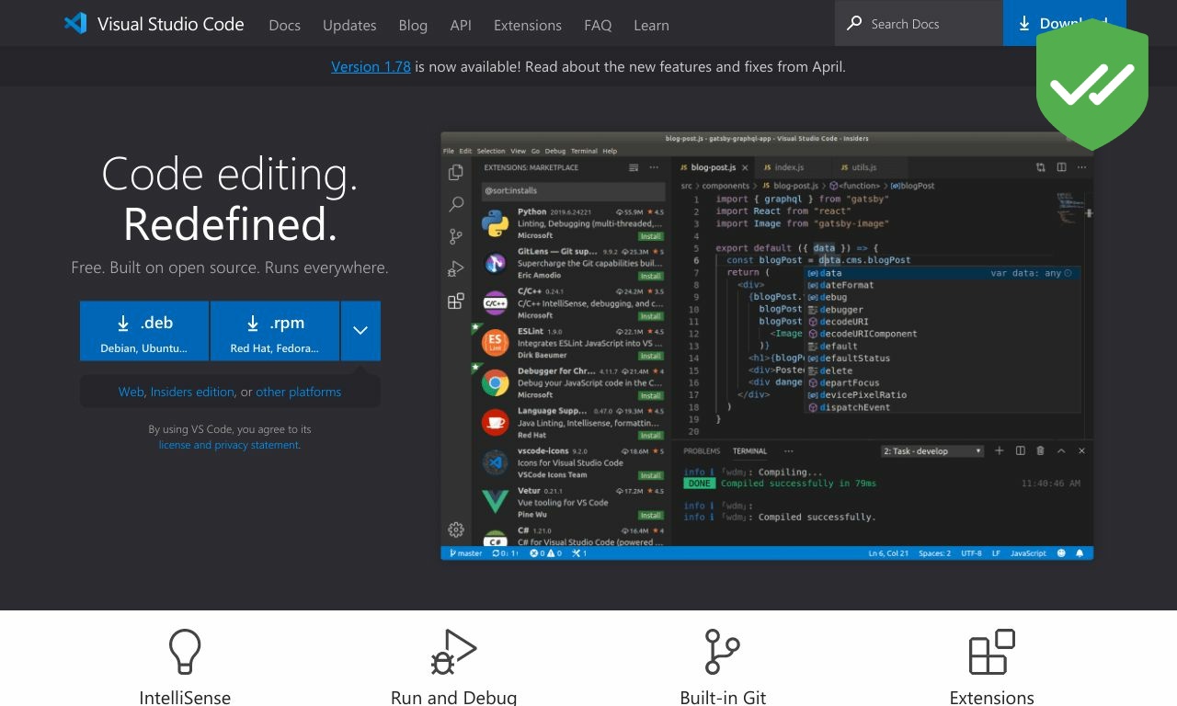Click the Run and Debug bug icon
This screenshot has width=1177, height=706.
click(x=453, y=652)
